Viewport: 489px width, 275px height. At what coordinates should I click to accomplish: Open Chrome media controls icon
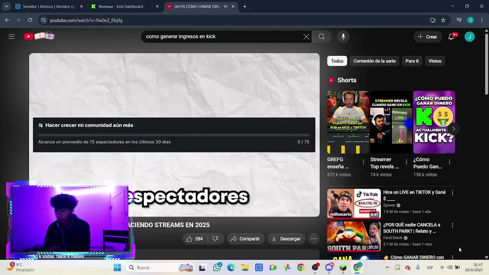(x=459, y=20)
